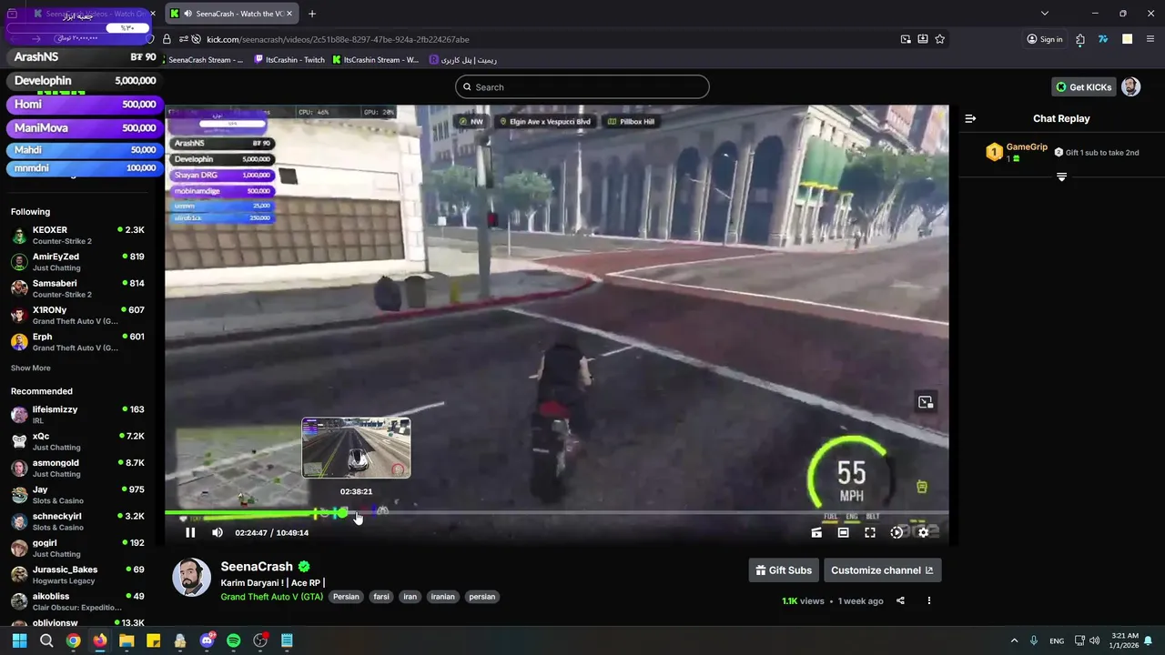Open the 7TV extension icon
Viewport: 1165px width, 655px height.
point(1103,39)
